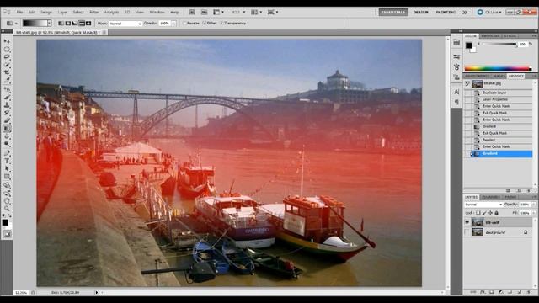
Task: Open the collapsed Paragraph panel icon
Action: 456,102
